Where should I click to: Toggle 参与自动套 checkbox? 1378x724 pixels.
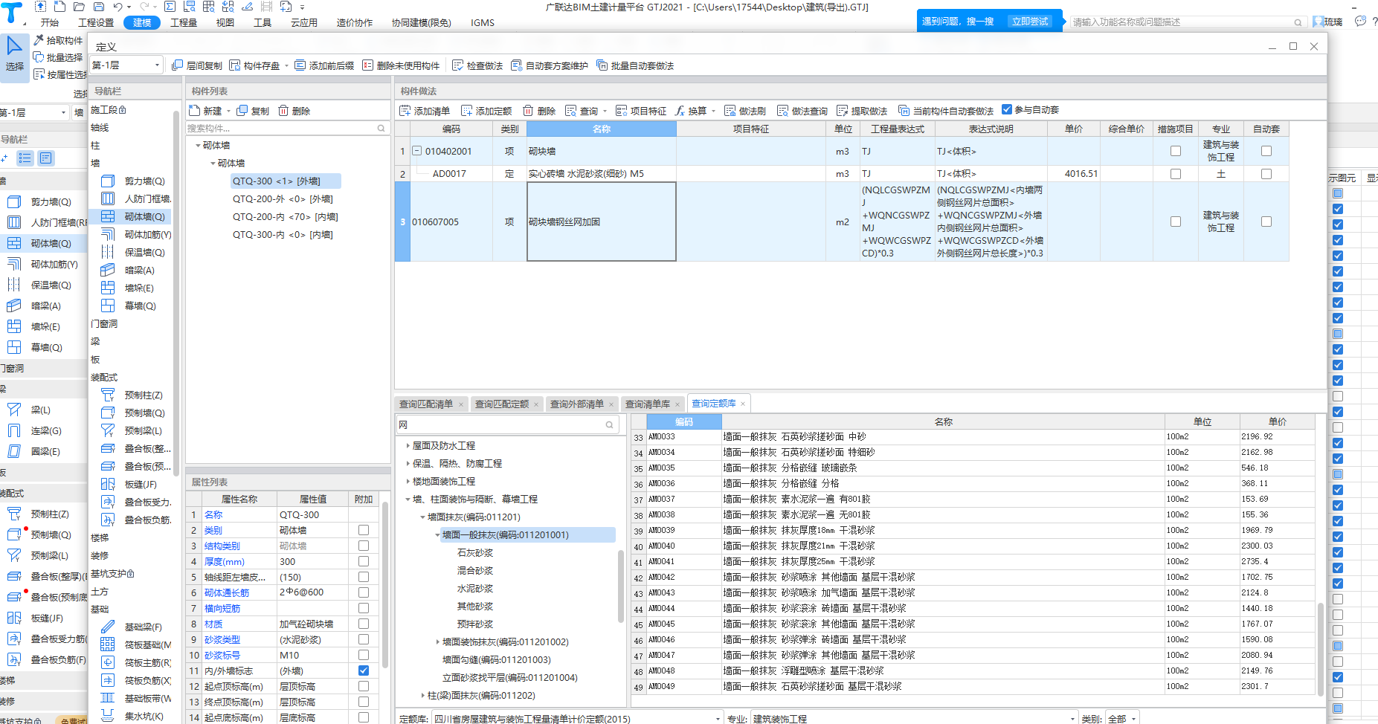[x=1007, y=109]
